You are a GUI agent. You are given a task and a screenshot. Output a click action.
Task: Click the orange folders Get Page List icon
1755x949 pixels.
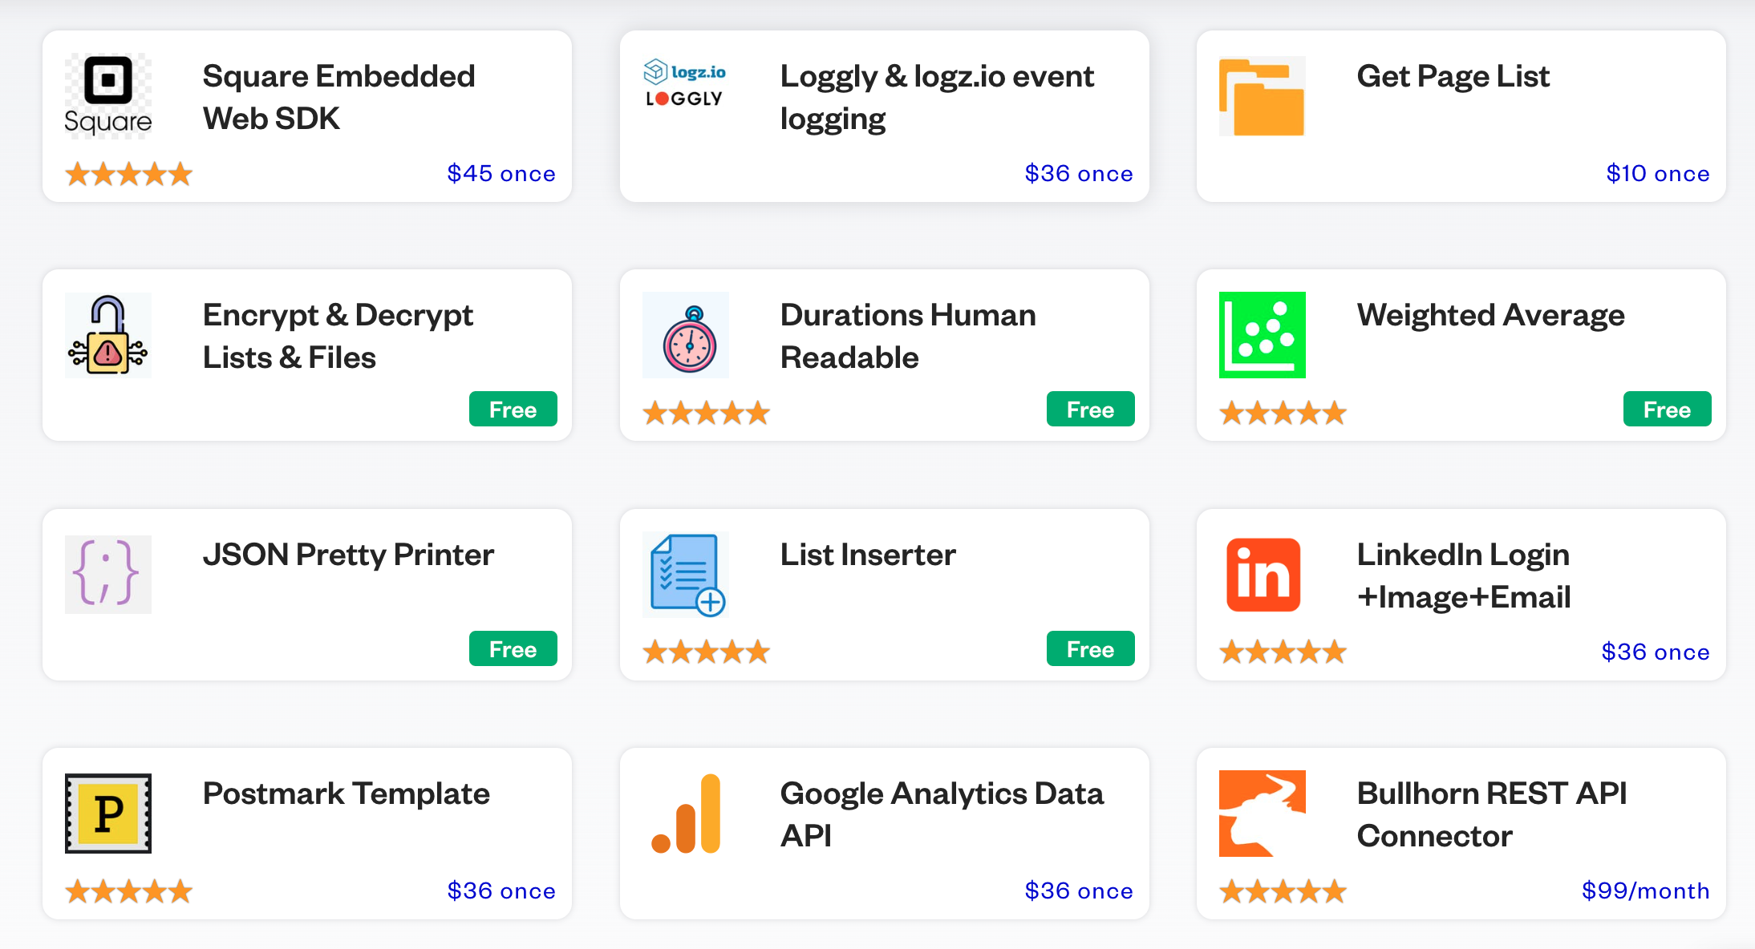pos(1262,97)
